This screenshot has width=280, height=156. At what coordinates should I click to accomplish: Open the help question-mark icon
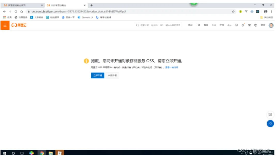[x=256, y=25]
